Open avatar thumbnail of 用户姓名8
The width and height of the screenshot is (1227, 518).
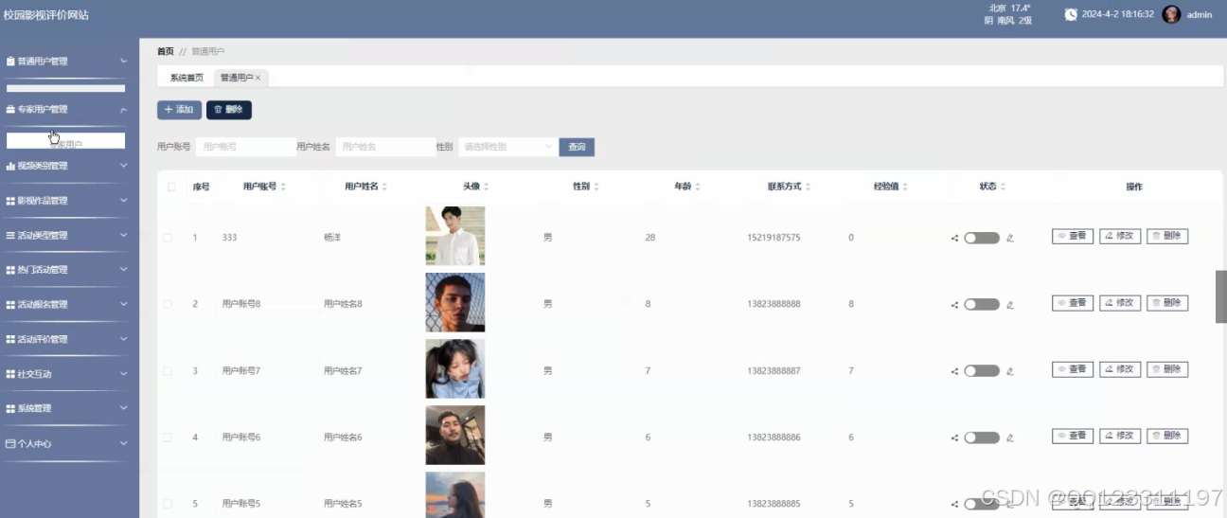tap(455, 303)
